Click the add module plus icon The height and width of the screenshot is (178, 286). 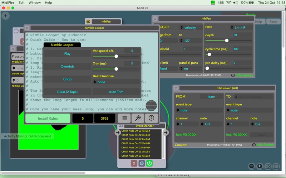pos(5,16)
